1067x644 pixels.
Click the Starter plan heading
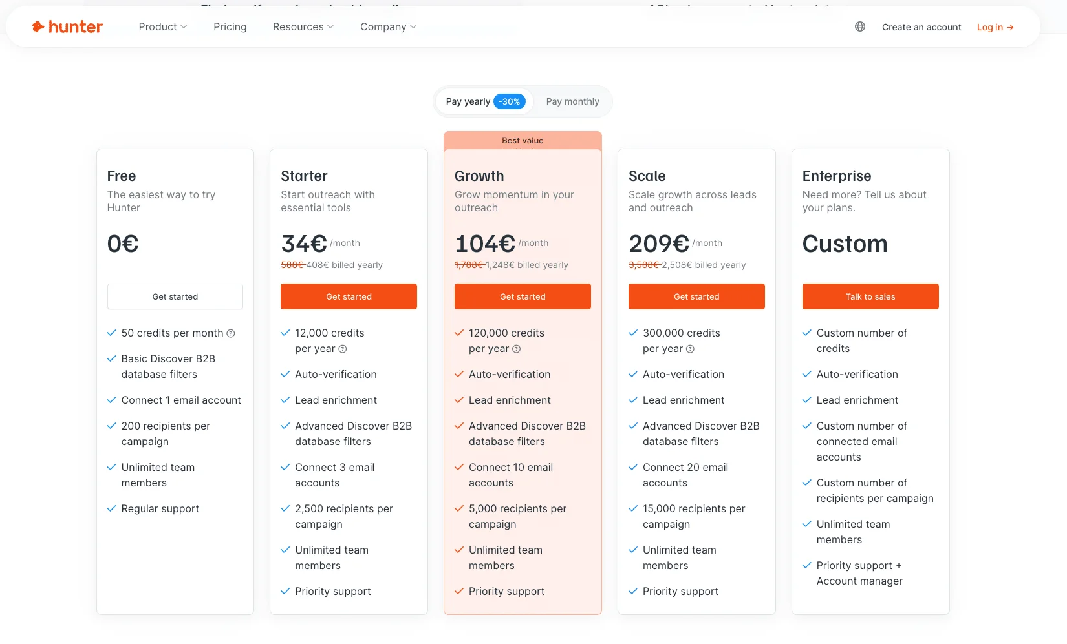click(x=304, y=176)
